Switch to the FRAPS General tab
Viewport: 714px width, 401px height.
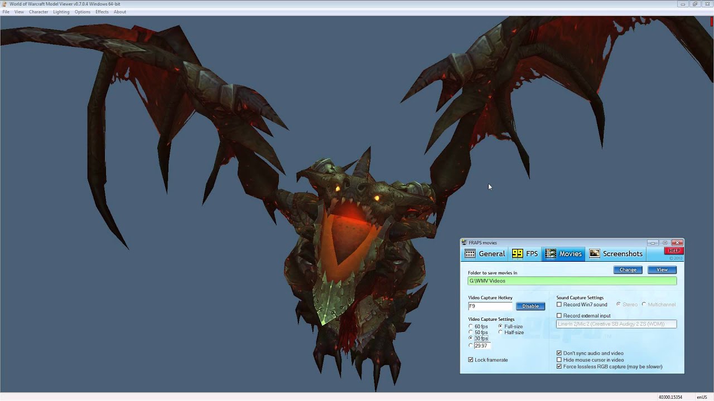485,253
